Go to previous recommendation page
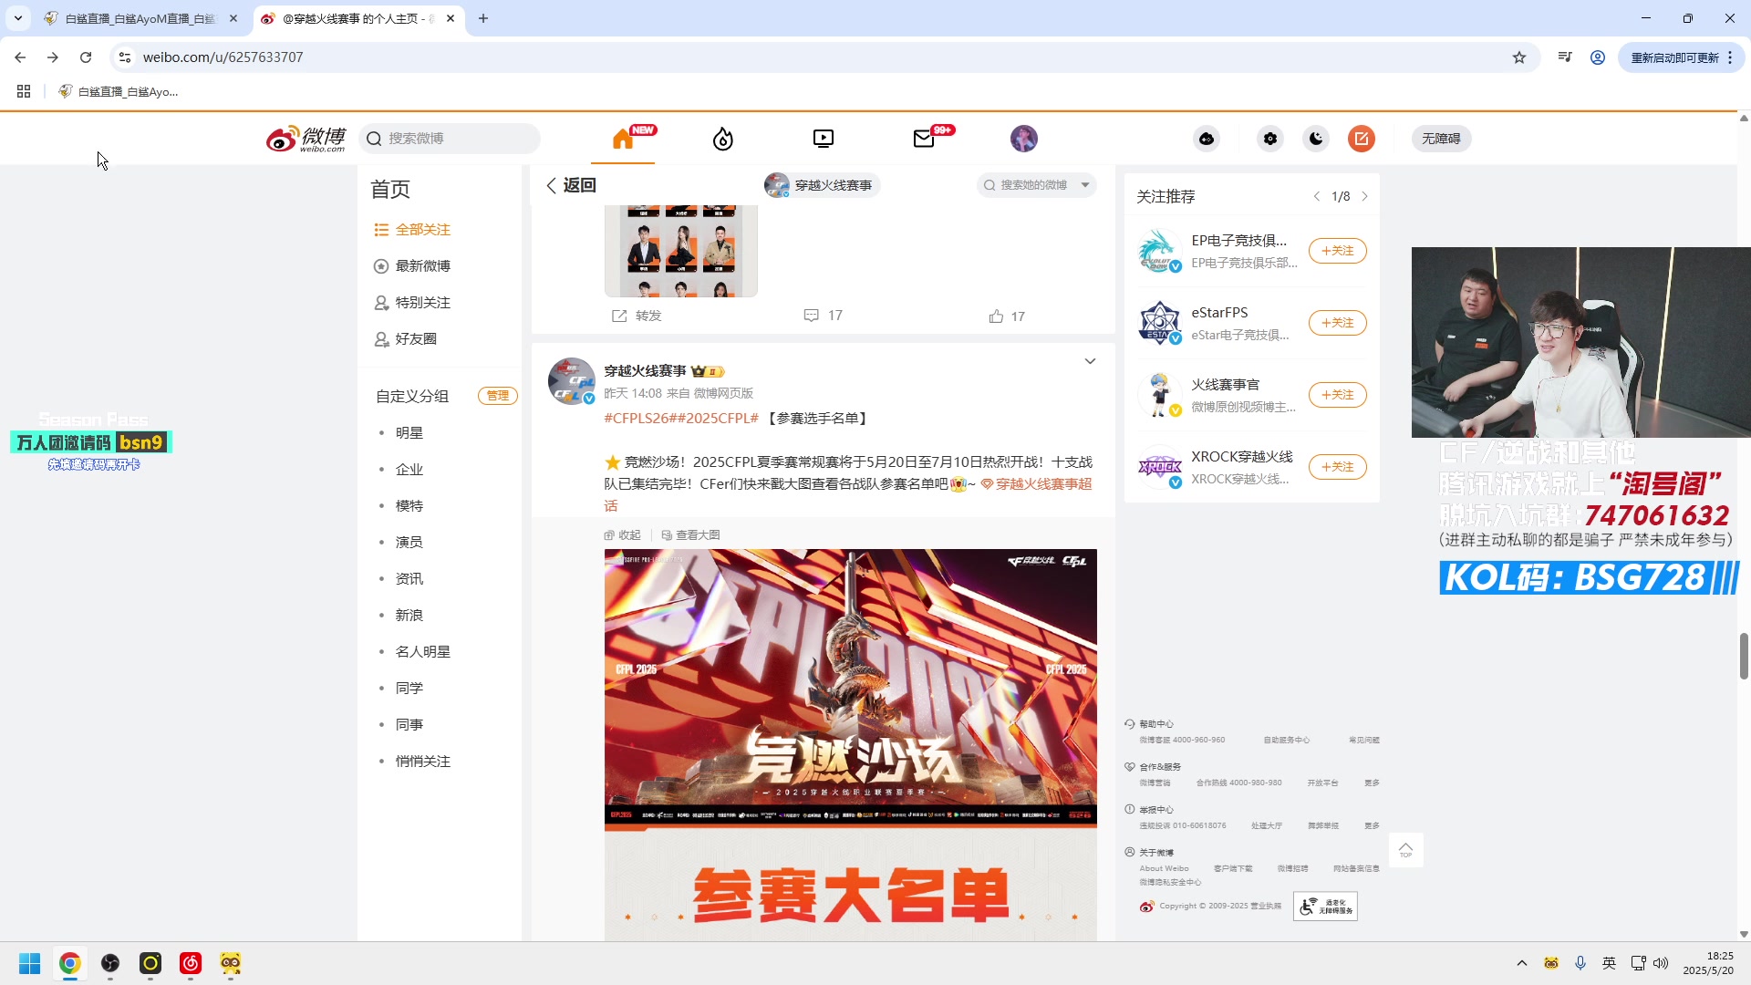 coord(1317,196)
